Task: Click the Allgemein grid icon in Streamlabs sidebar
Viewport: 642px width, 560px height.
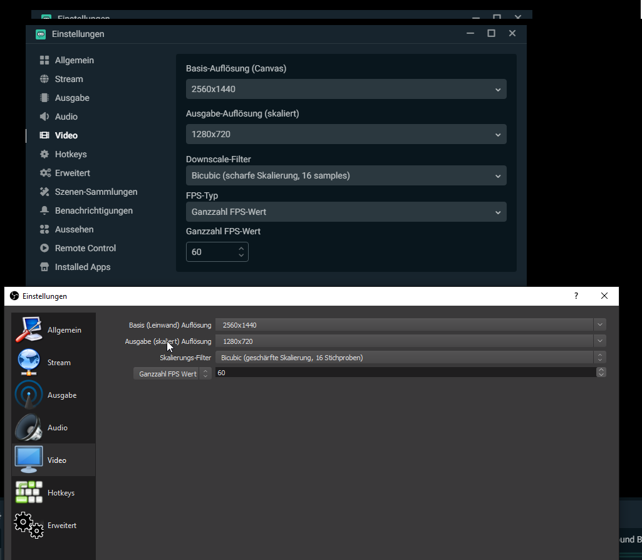Action: point(44,60)
